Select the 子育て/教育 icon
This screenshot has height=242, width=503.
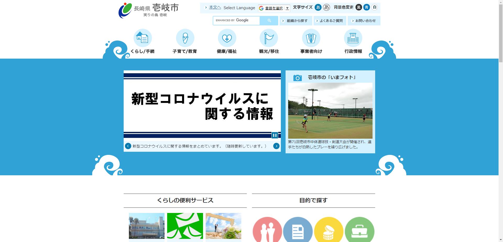pyautogui.click(x=185, y=38)
